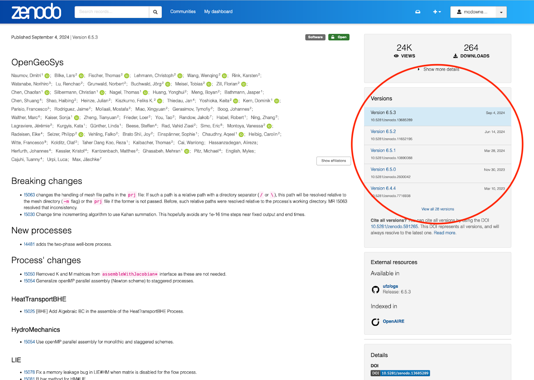Go to My dashboard
Image resolution: width=534 pixels, height=380 pixels.
[x=218, y=12]
